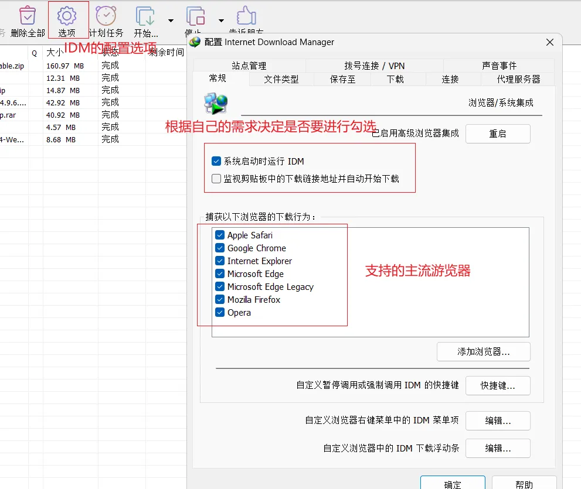The height and width of the screenshot is (489, 581).
Task: Click the Start queue download icon
Action: click(145, 16)
